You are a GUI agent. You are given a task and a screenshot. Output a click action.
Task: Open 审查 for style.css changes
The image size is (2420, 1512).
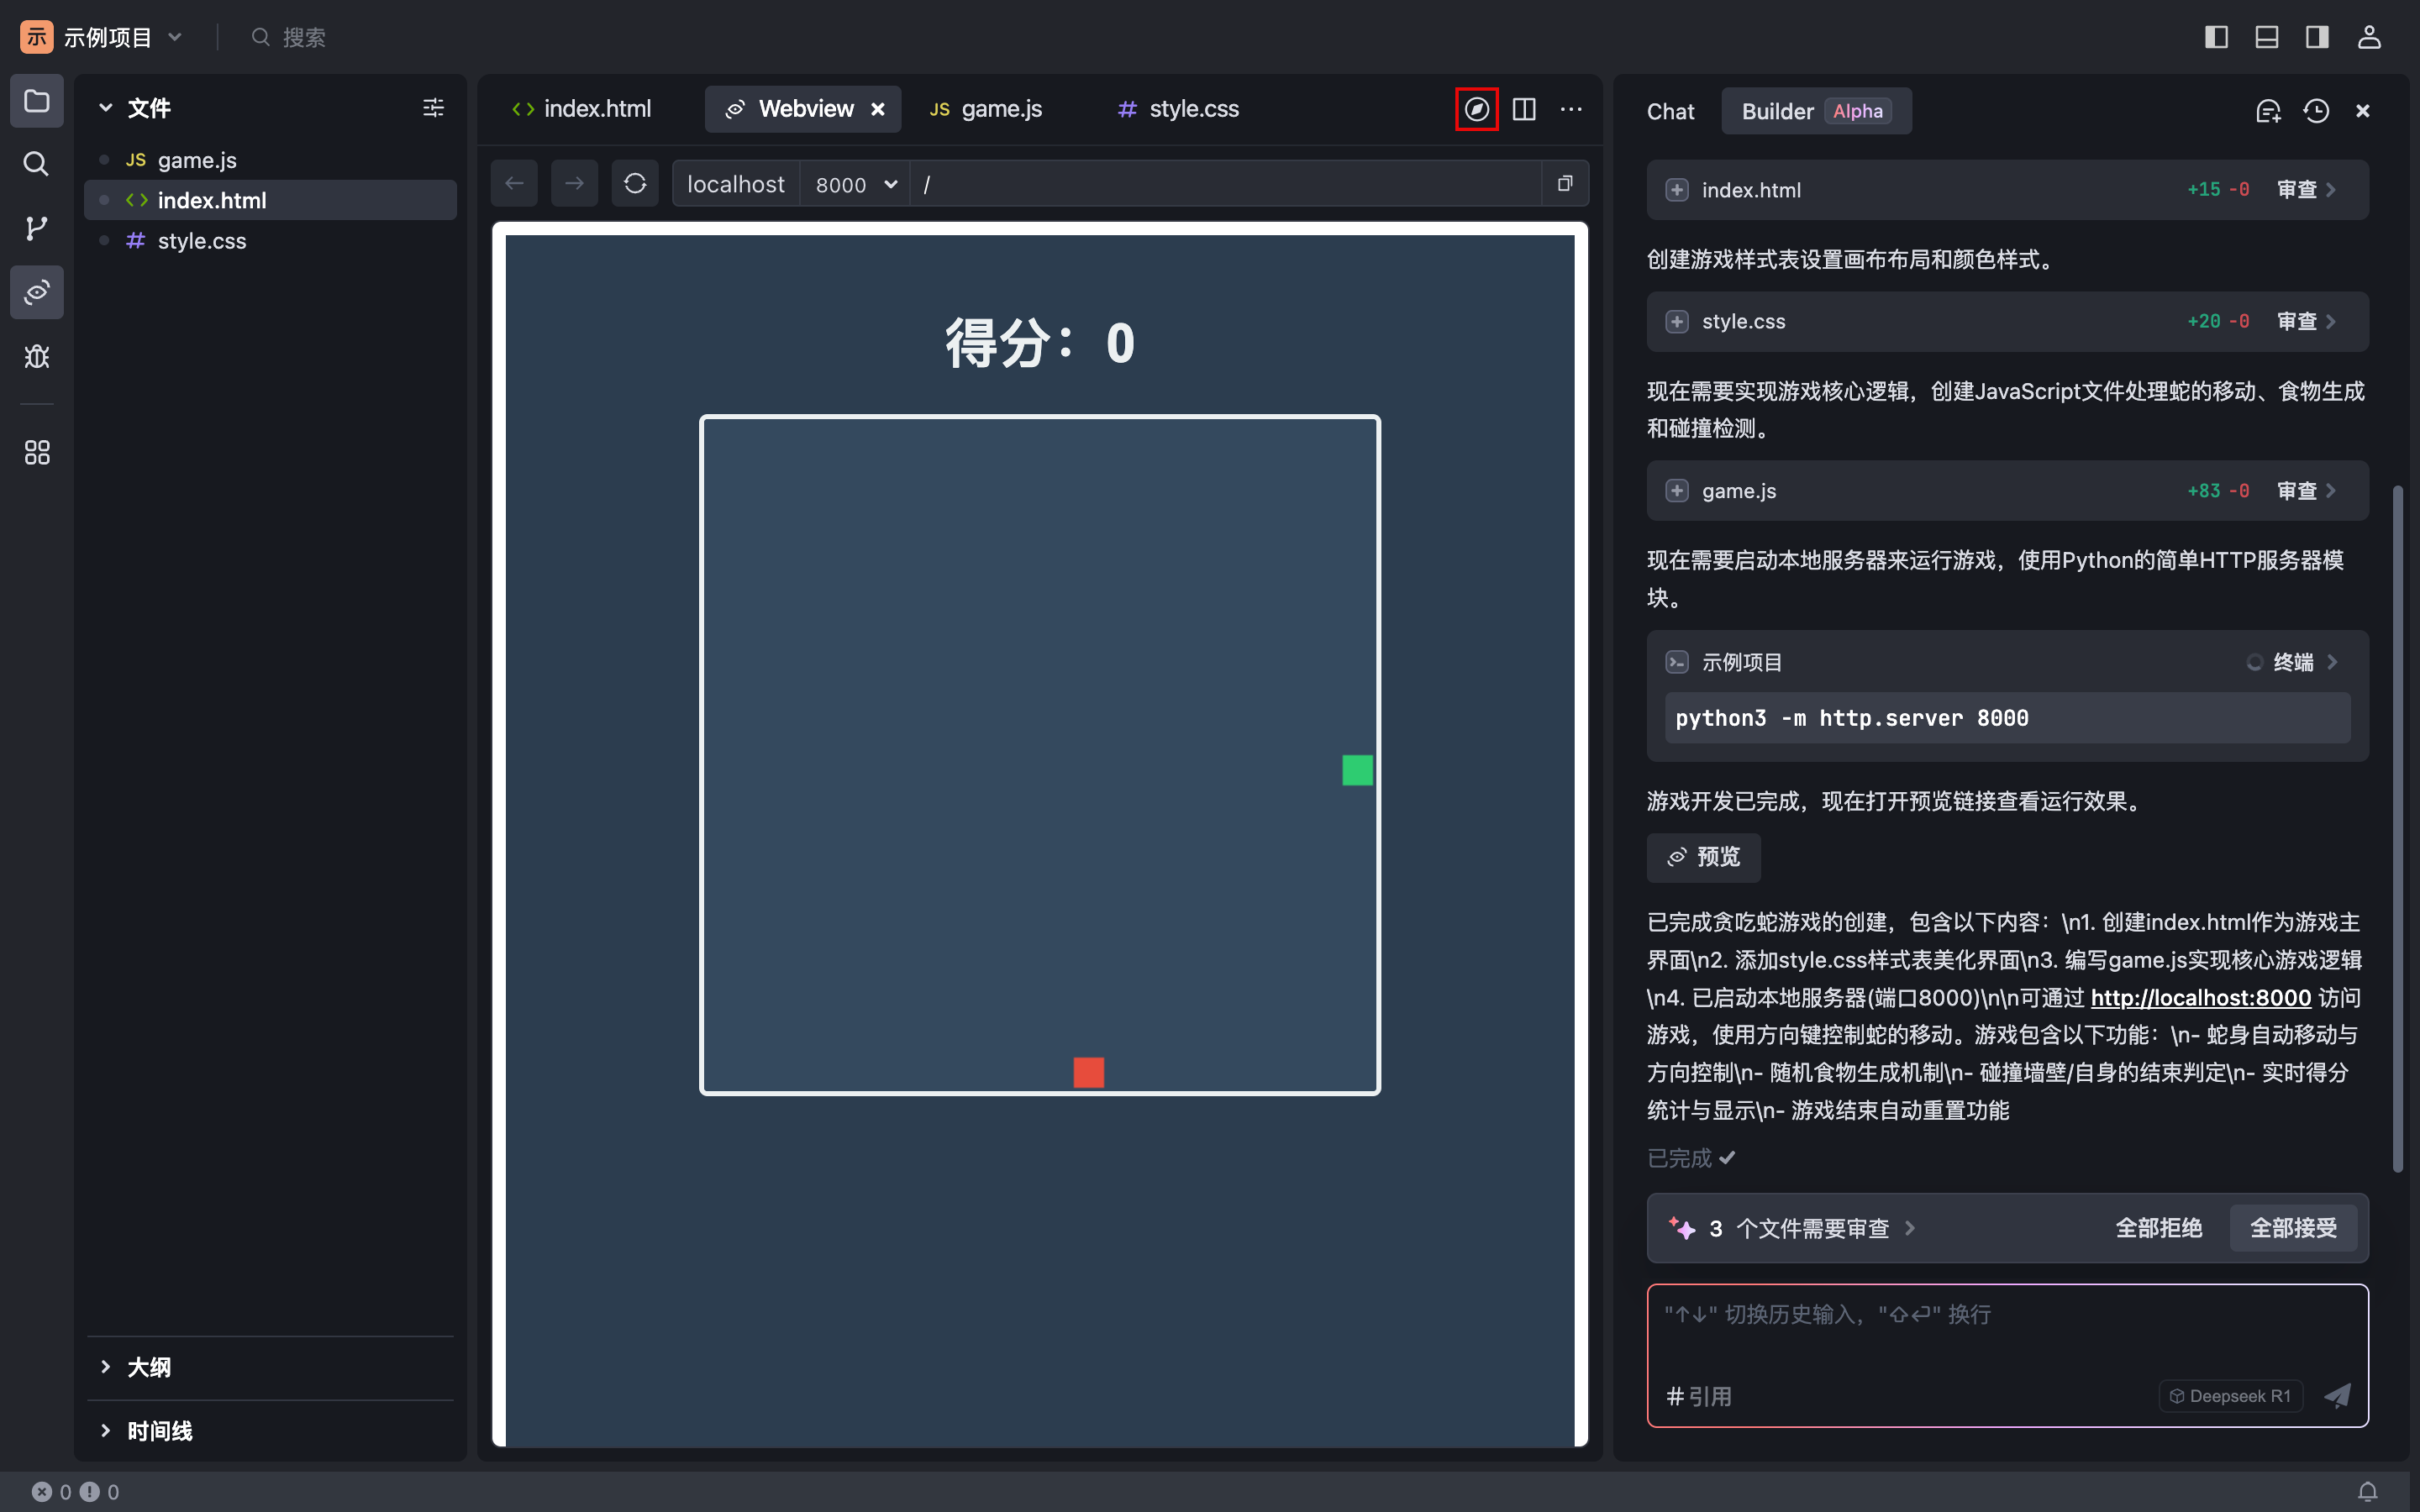point(2306,322)
